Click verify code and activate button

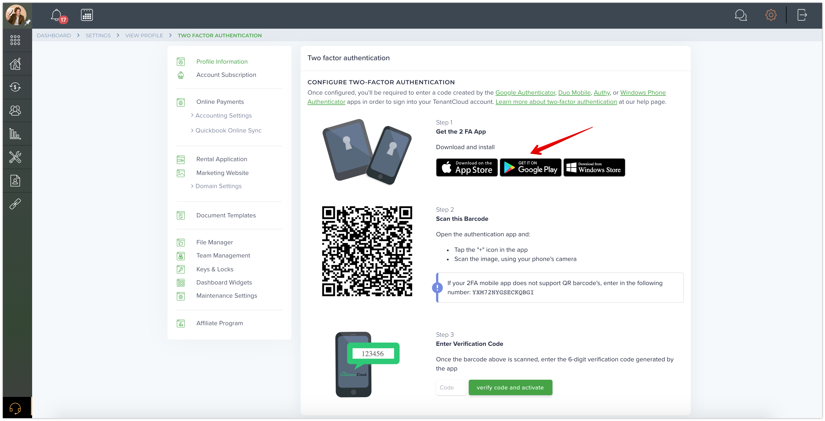[510, 387]
